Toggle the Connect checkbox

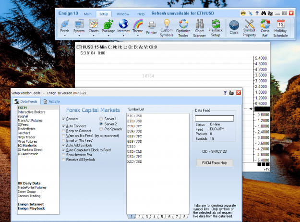click(x=63, y=119)
